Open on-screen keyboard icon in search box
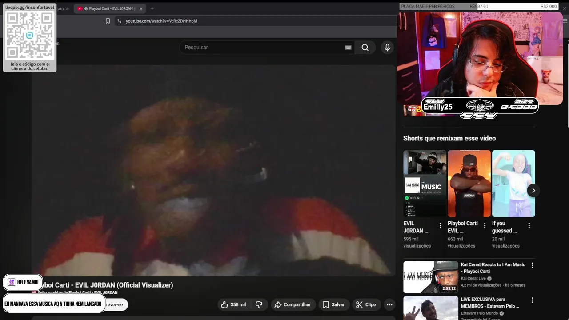Viewport: 569px width, 320px height. pyautogui.click(x=348, y=48)
